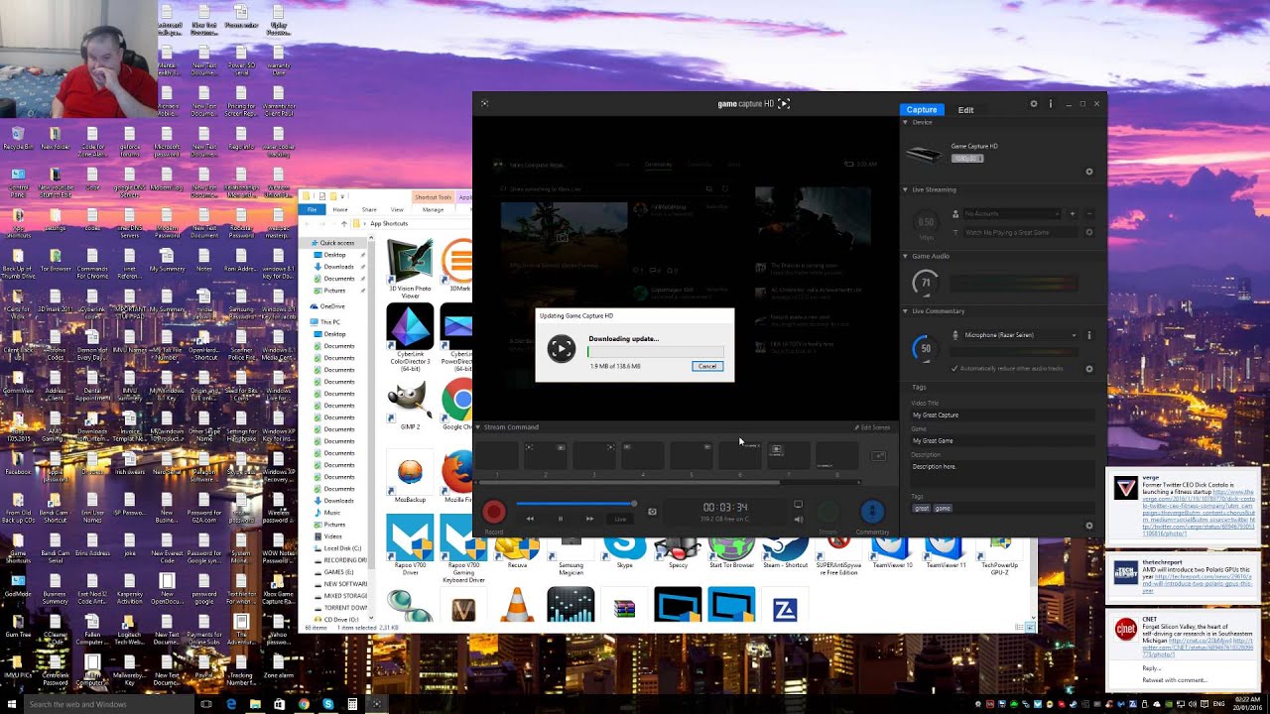Cancel the Game Capture HD update download
Screen dimensions: 1270x714
(706, 366)
